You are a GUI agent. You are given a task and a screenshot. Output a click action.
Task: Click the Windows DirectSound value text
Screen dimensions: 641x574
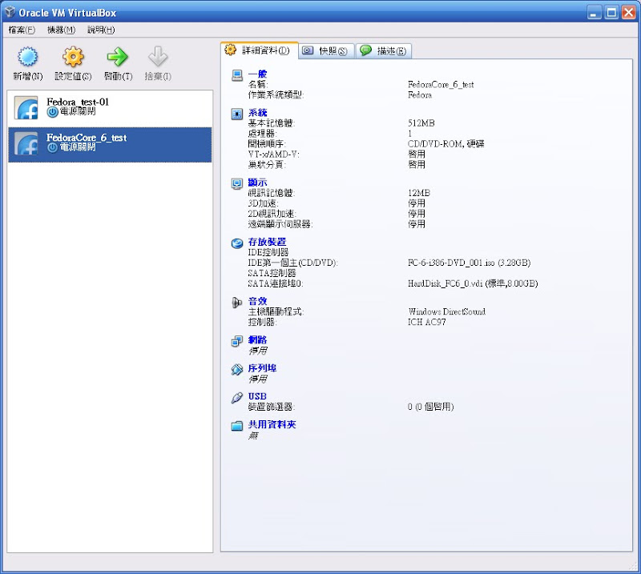click(447, 311)
